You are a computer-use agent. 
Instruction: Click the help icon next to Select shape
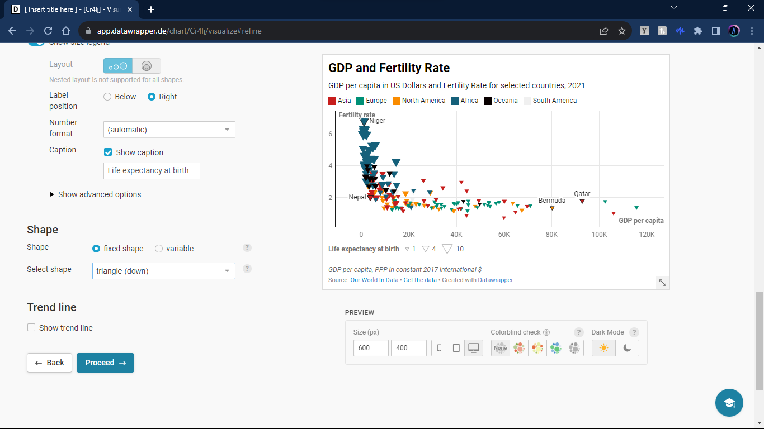247,269
